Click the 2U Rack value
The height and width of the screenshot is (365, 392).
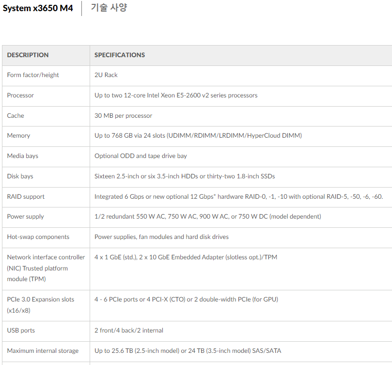[106, 75]
